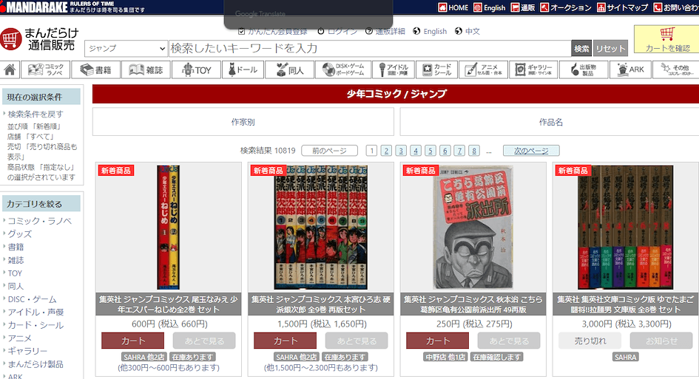Open the お問い合わせ contact link
Image resolution: width=699 pixels, height=379 pixels.
(x=676, y=7)
